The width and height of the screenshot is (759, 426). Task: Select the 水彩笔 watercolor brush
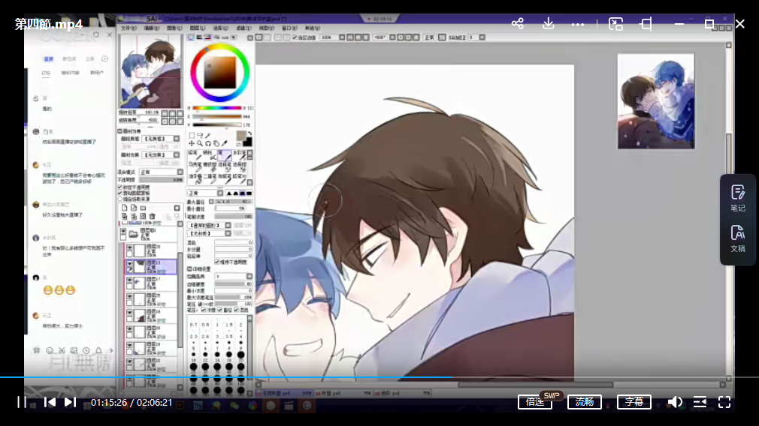tap(239, 155)
